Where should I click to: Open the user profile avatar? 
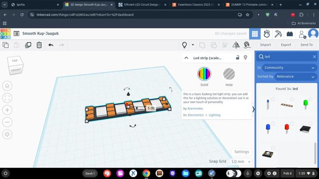(313, 33)
